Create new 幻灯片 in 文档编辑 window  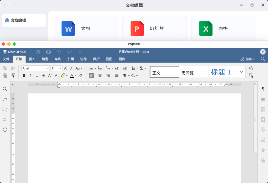[154, 28]
